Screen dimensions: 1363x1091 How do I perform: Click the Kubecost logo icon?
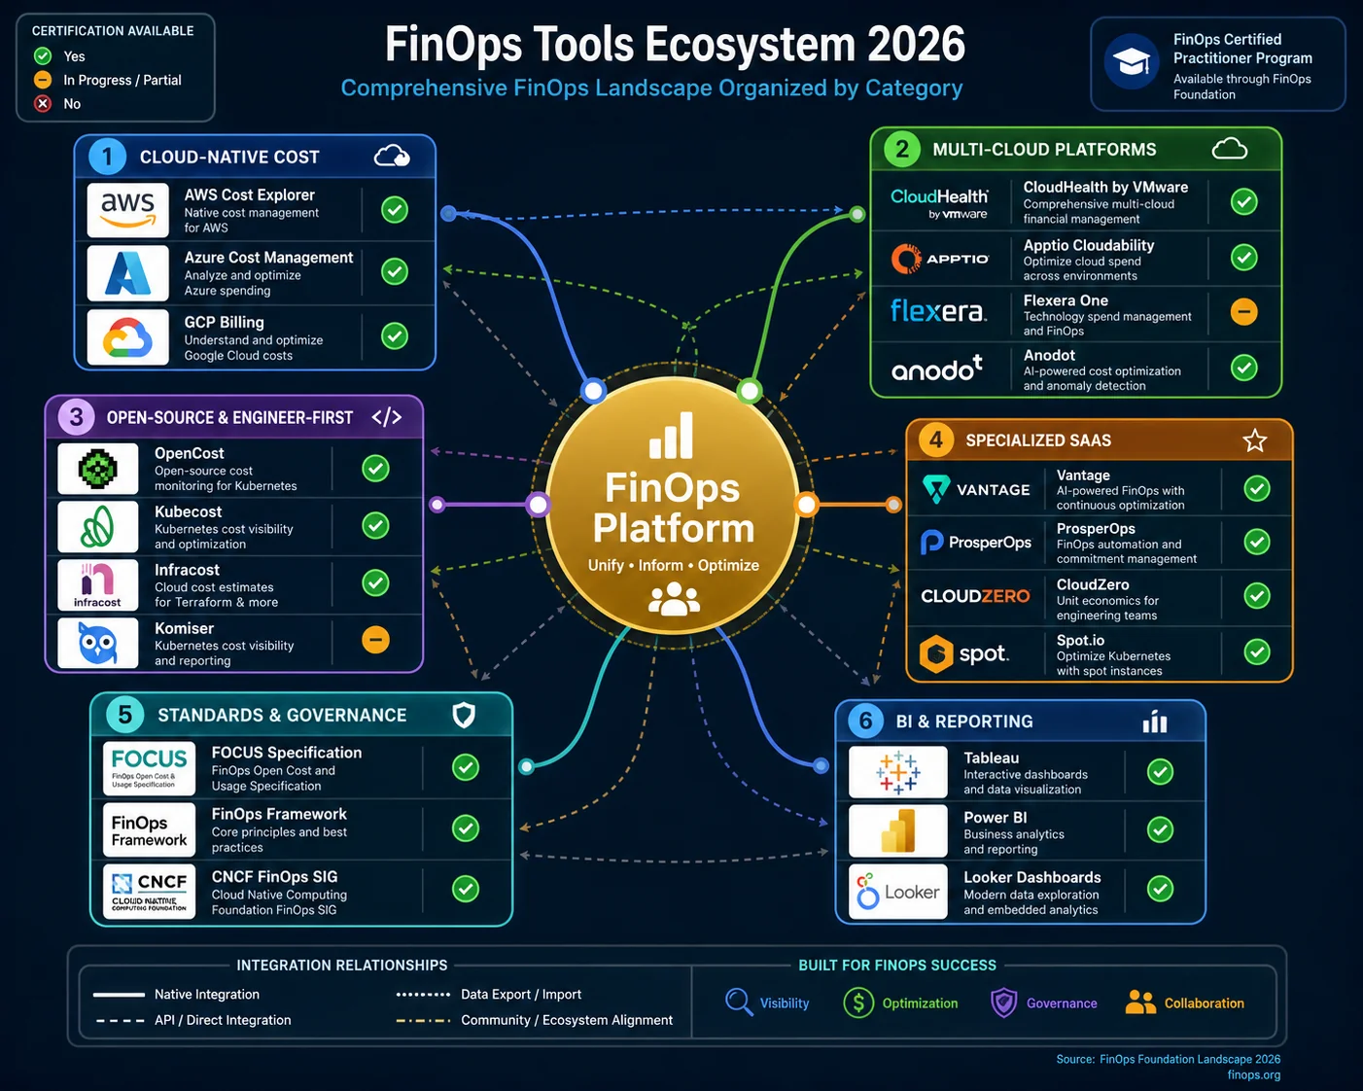[x=98, y=526]
